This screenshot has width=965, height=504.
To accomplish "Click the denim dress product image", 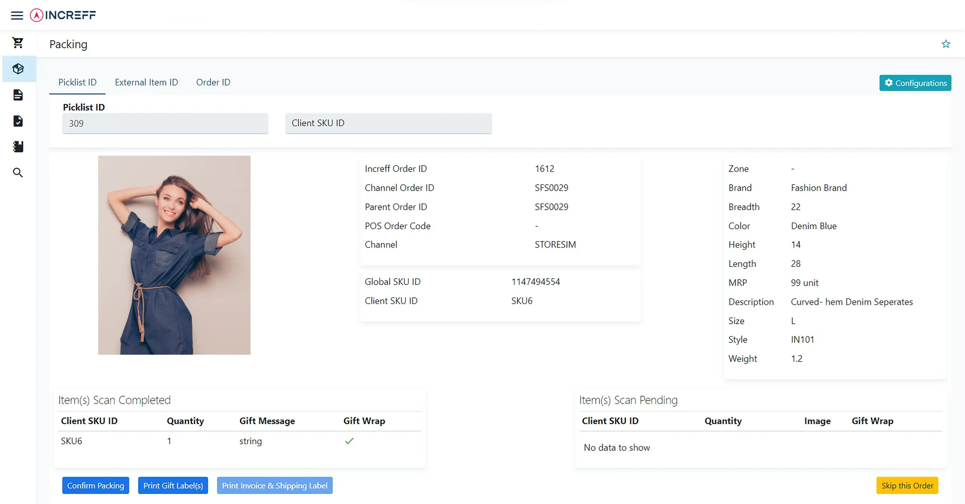I will (174, 255).
